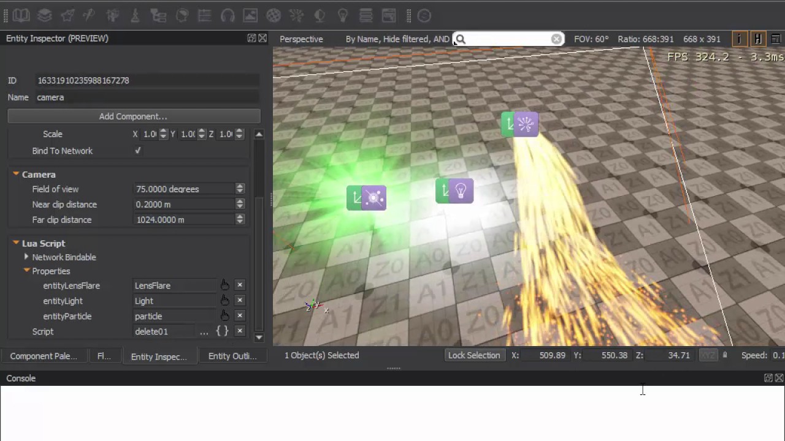Toggle the viewport info 'i' button
Image resolution: width=785 pixels, height=441 pixels.
739,39
